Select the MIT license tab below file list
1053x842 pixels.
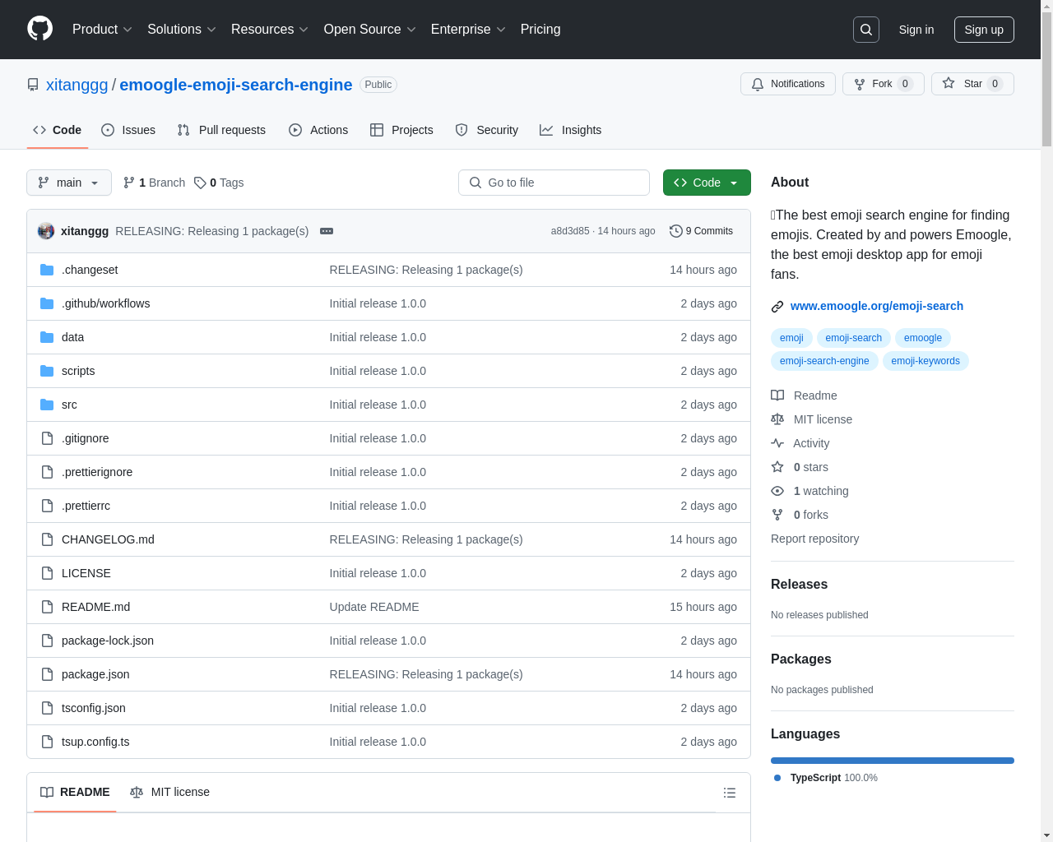coord(169,793)
